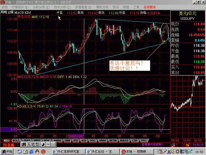Open the 资讯 menu

click(116, 7)
